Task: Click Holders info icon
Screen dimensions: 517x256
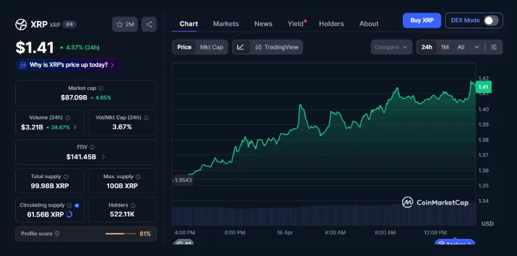Action: (133, 205)
